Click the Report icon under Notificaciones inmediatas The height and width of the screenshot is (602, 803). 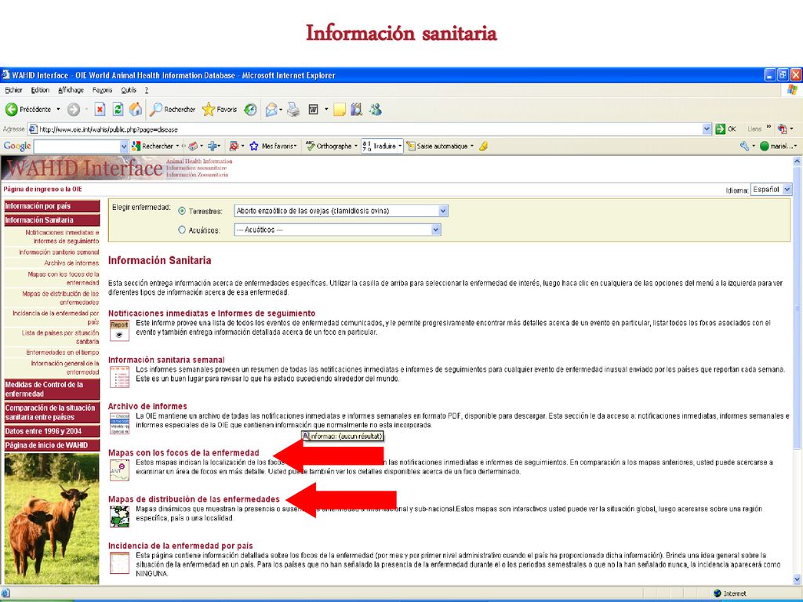(x=119, y=330)
